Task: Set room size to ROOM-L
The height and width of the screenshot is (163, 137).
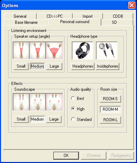Action: click(110, 120)
